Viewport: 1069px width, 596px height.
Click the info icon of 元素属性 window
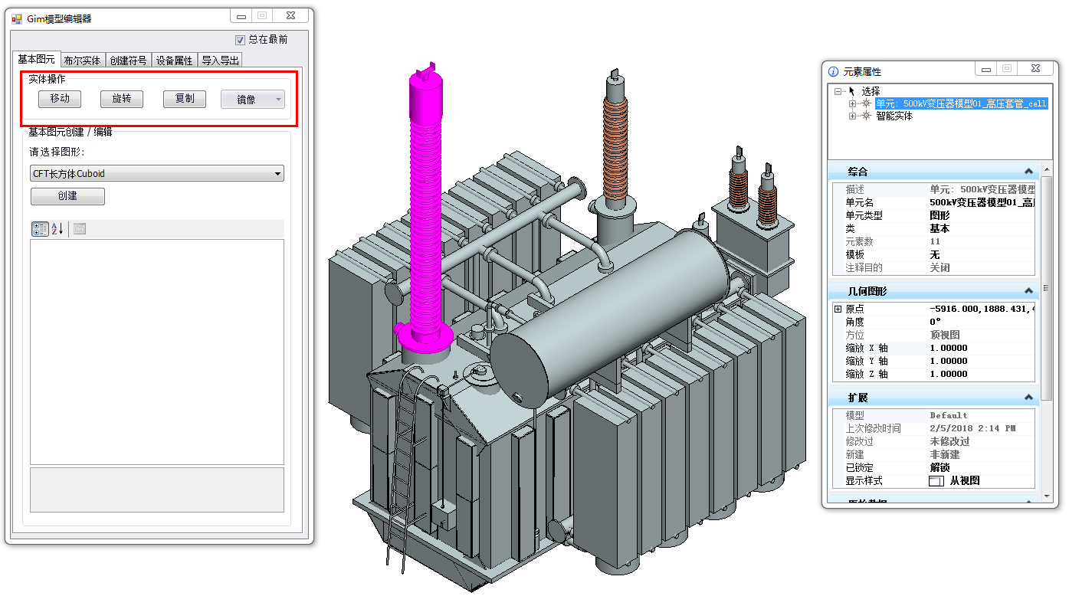pyautogui.click(x=834, y=71)
